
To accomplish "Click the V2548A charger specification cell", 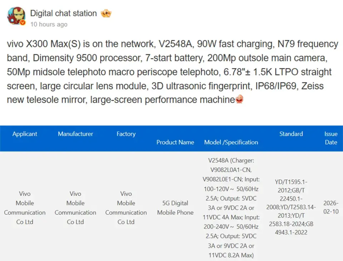I will 231,208.
